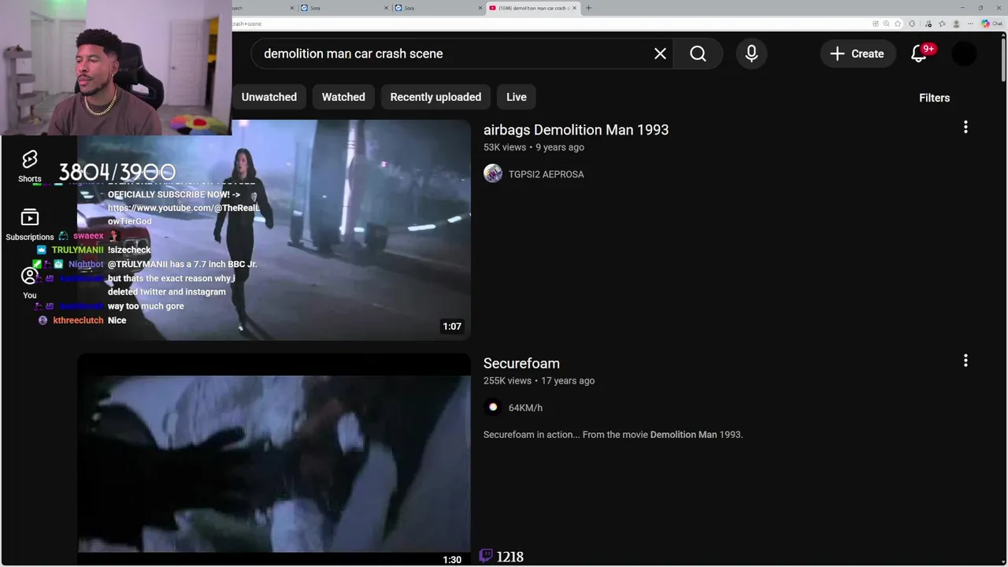The height and width of the screenshot is (567, 1008).
Task: Visit the 64KM/H channel name
Action: tap(525, 407)
